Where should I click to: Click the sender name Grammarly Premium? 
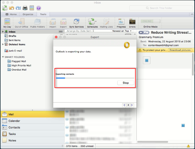coord(151,37)
